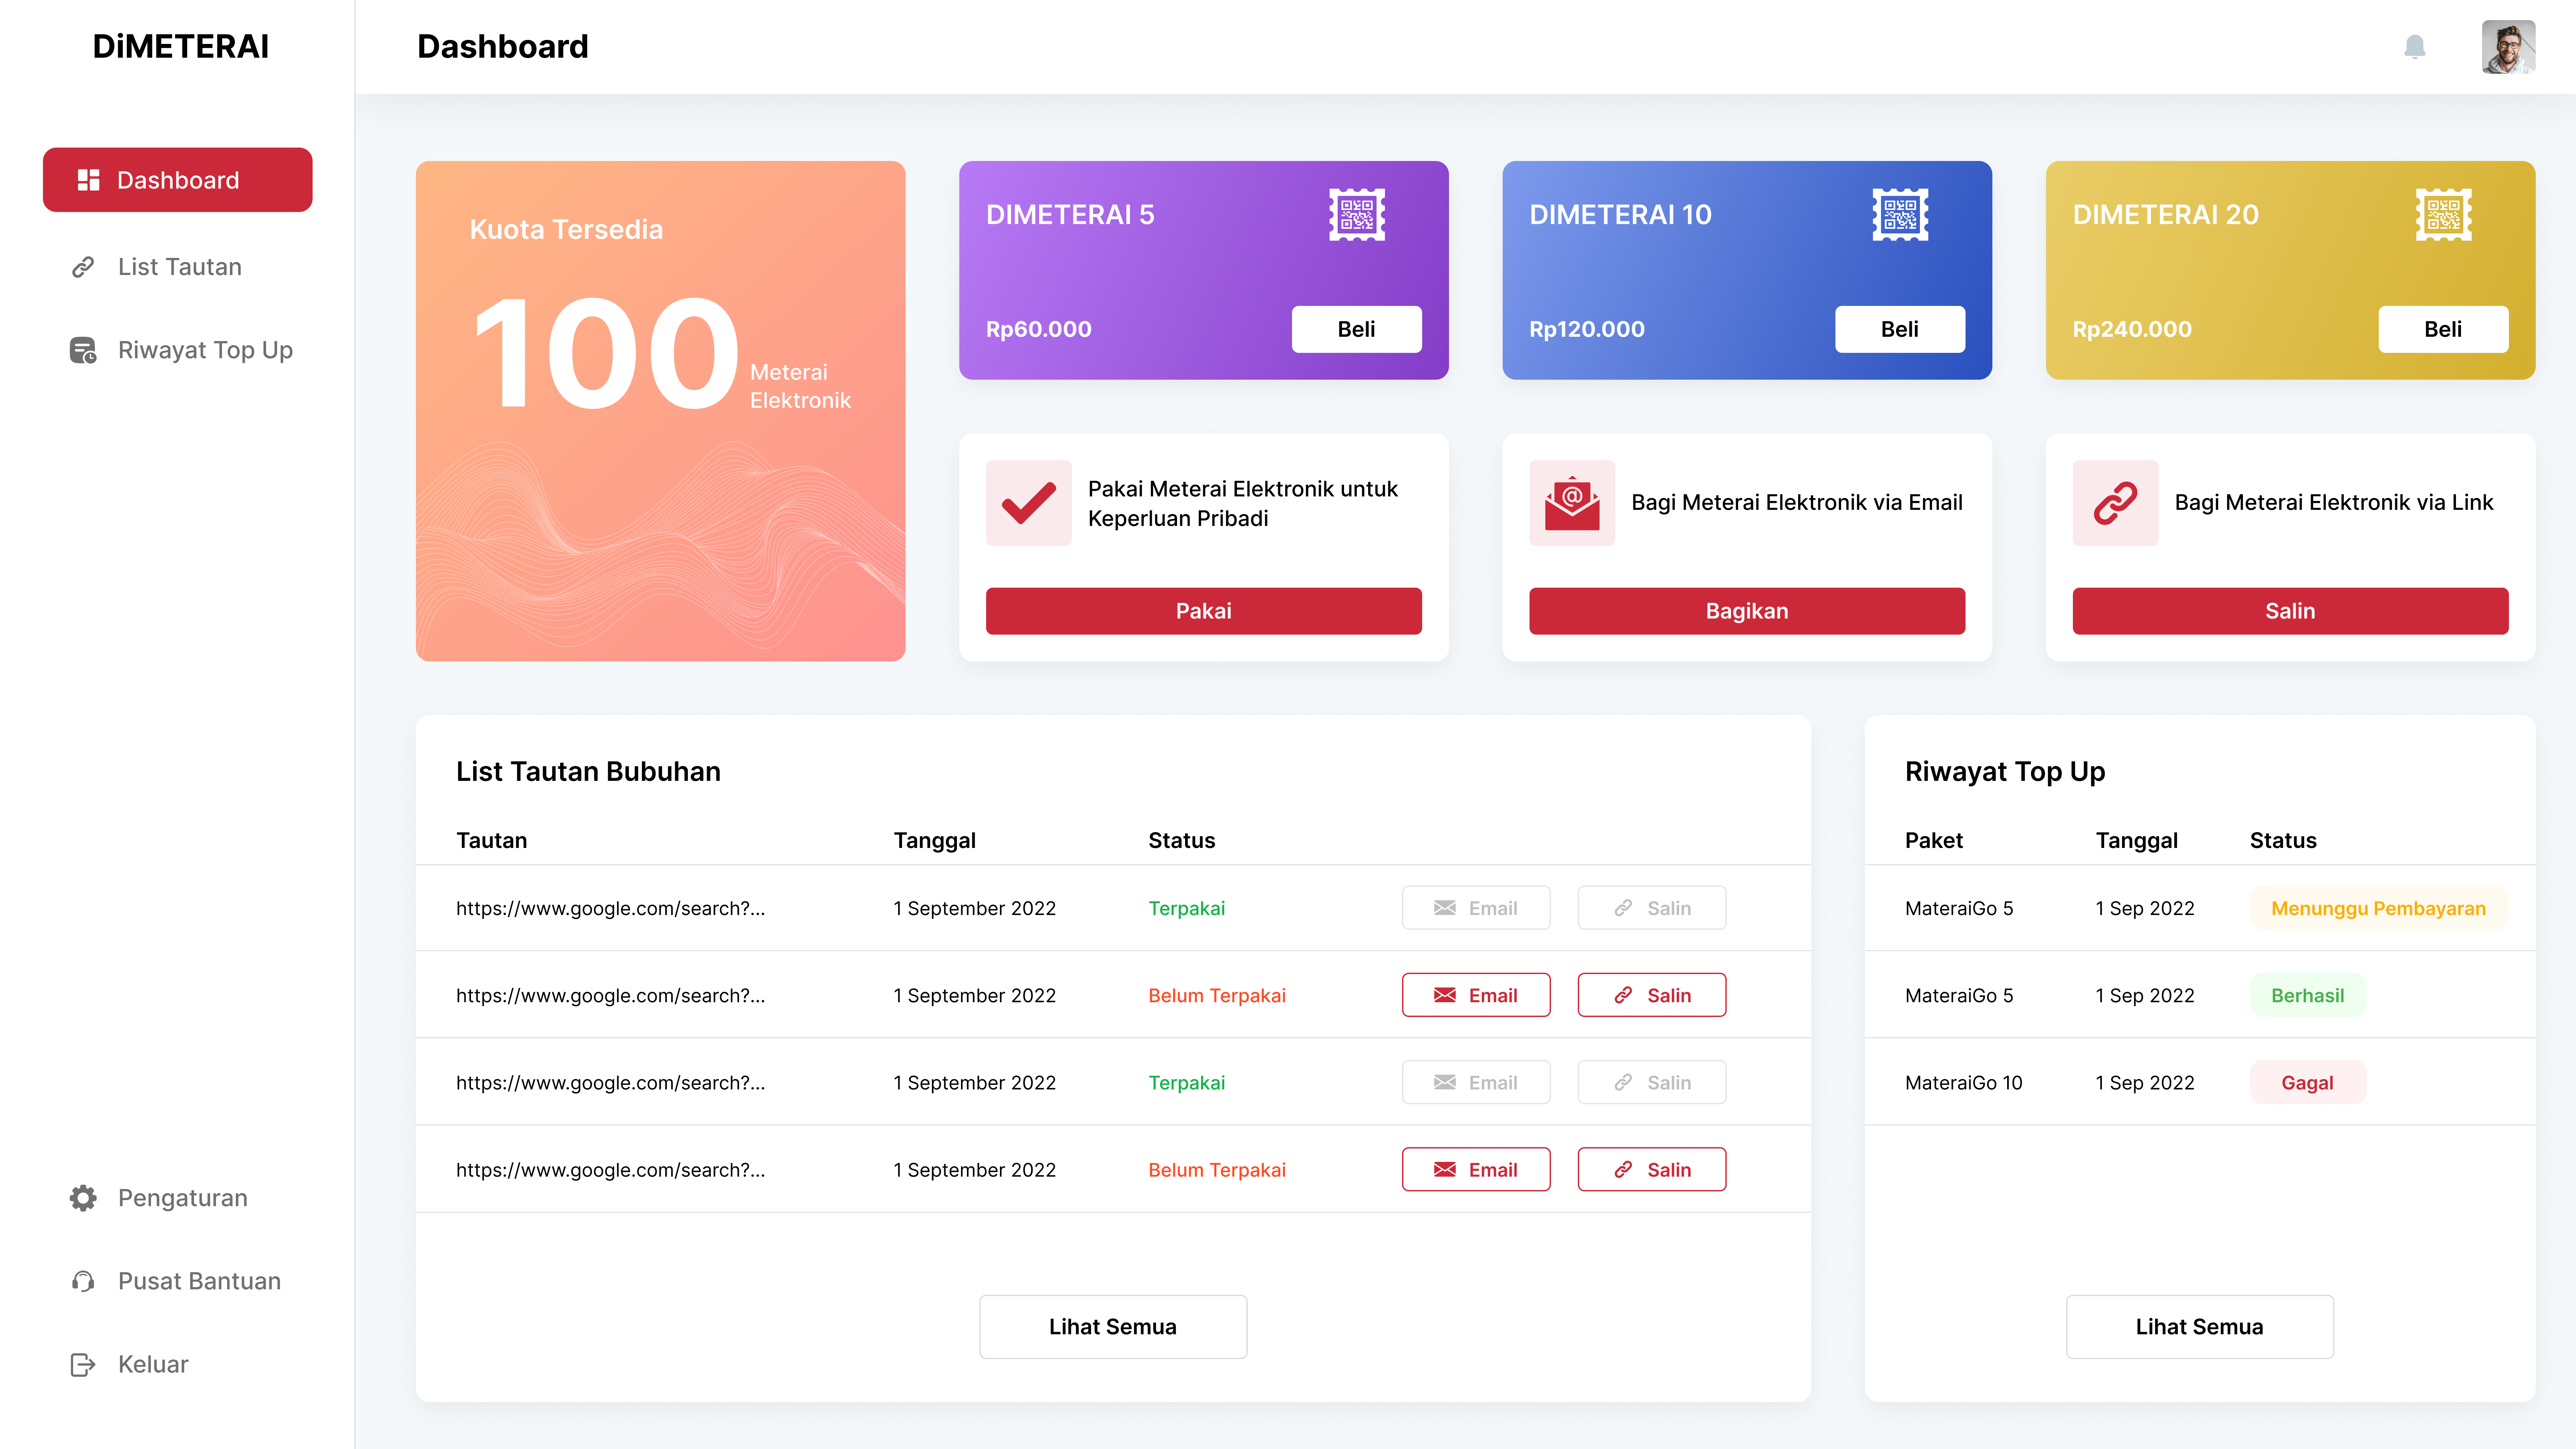Buy the DIMETERAI 10 package
Screen dimensions: 2576x1449
point(1899,329)
